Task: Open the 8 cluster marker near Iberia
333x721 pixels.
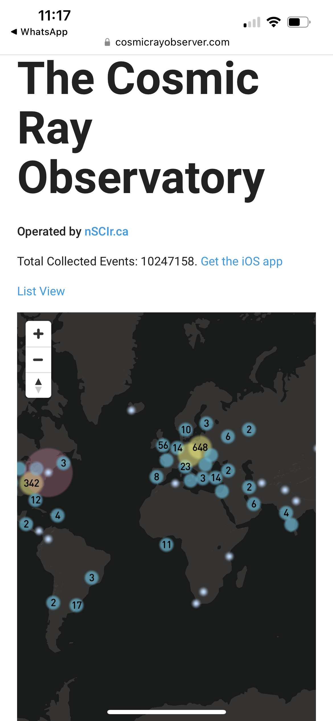Action: click(157, 476)
